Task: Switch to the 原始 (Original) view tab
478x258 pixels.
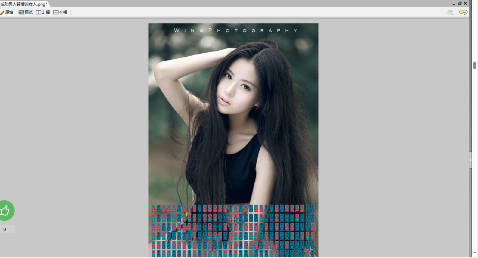Action: point(7,12)
